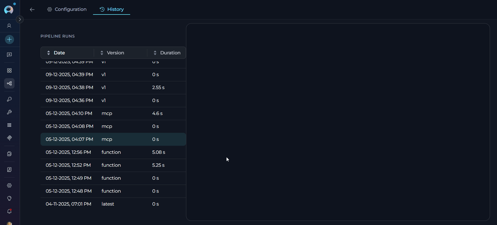Open the chat messages icon
The image size is (497, 225).
click(x=9, y=55)
